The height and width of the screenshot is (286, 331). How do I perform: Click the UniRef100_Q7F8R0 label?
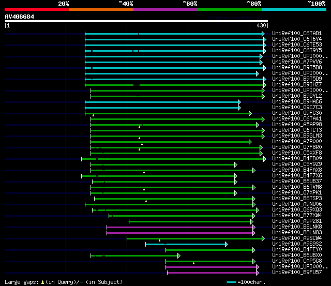click(297, 147)
